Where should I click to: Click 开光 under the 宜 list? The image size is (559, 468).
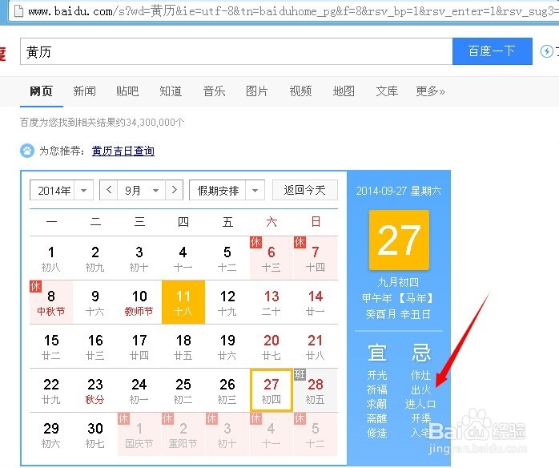377,375
